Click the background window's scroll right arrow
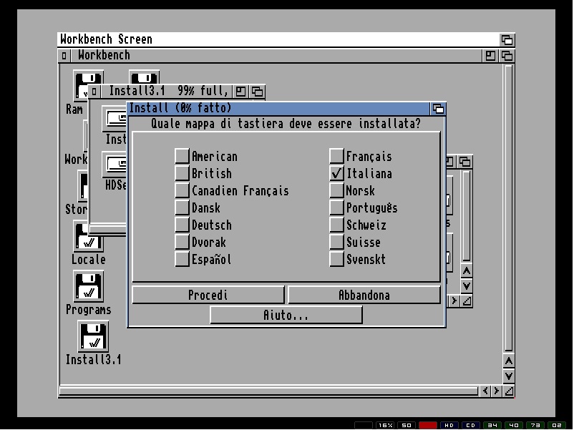 pyautogui.click(x=454, y=300)
